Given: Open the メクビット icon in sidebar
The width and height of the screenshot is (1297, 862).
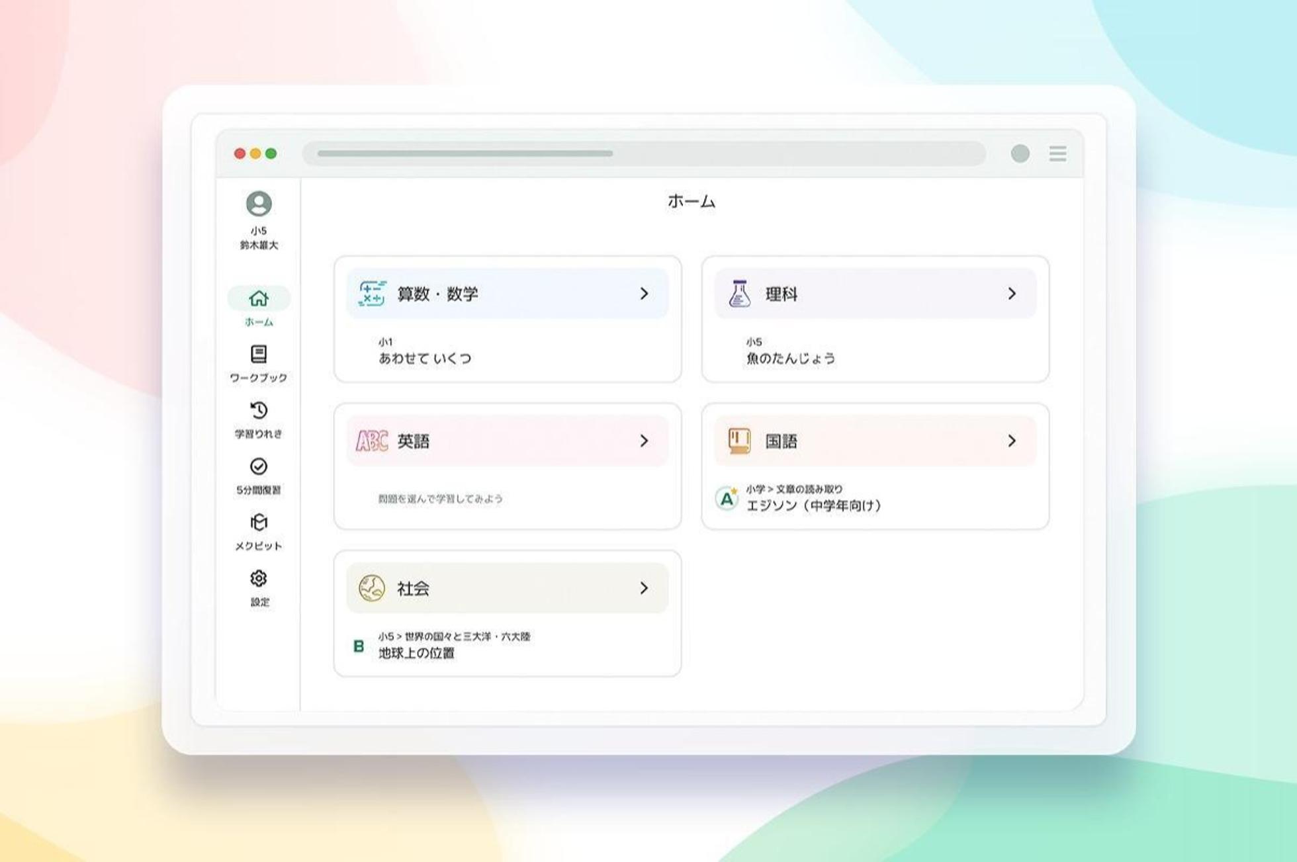Looking at the screenshot, I should point(259,523).
